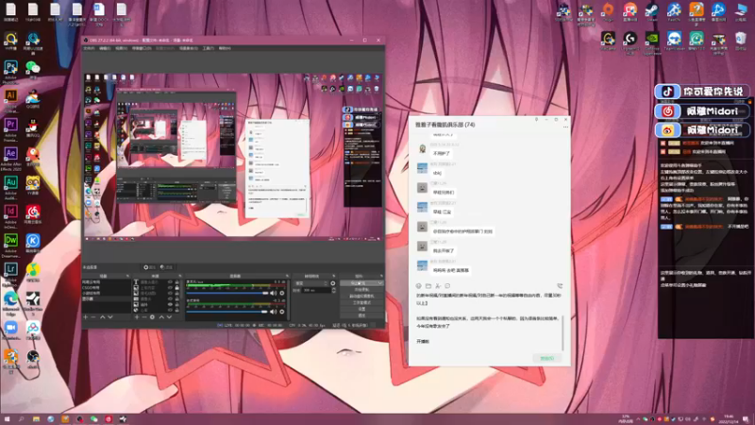
Task: Open the OBS Tools (工具) menu
Action: click(x=208, y=48)
